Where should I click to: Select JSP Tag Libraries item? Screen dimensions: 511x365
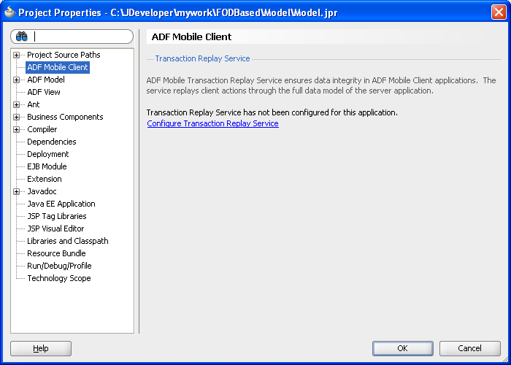coord(57,216)
